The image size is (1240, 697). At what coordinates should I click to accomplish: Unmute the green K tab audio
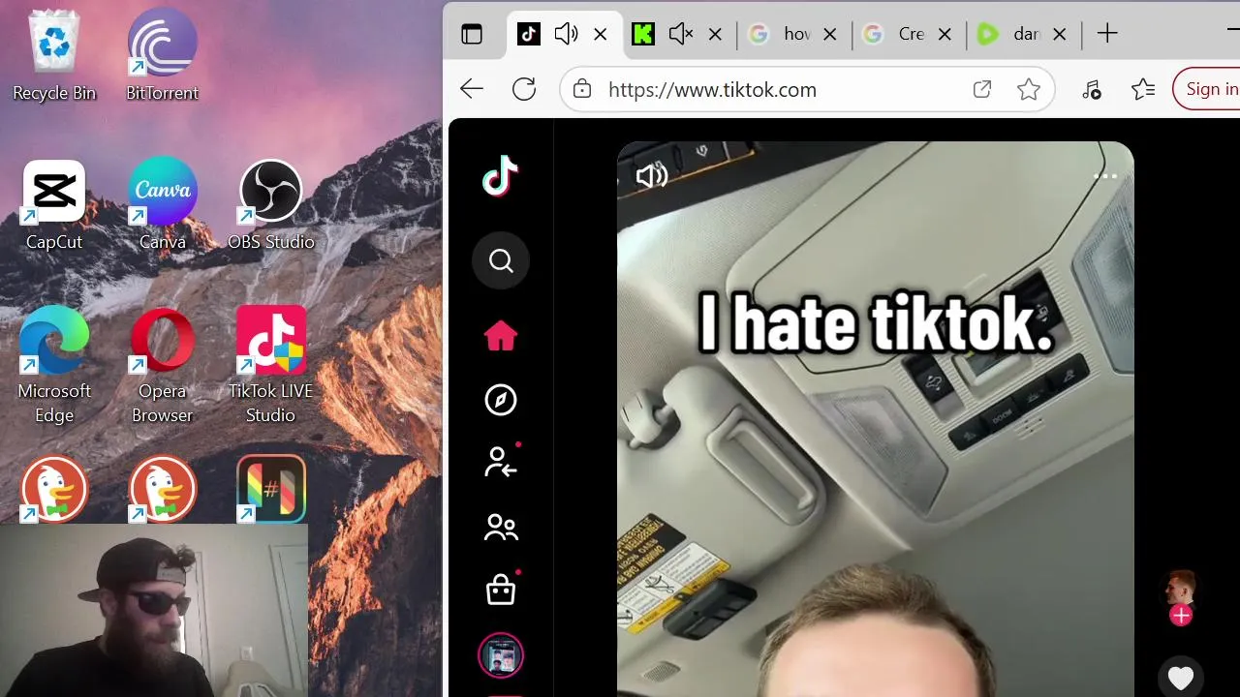[681, 34]
